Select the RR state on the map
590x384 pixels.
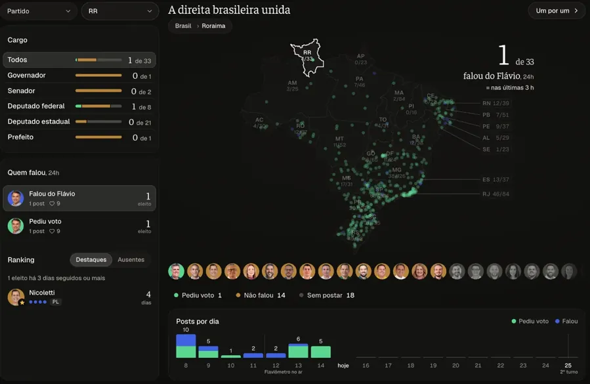tap(308, 57)
